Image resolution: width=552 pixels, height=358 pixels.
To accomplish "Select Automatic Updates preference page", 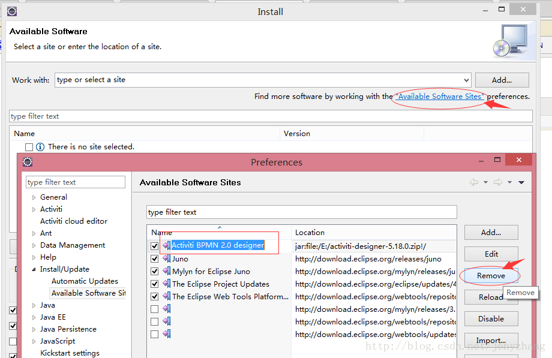I will click(x=85, y=281).
